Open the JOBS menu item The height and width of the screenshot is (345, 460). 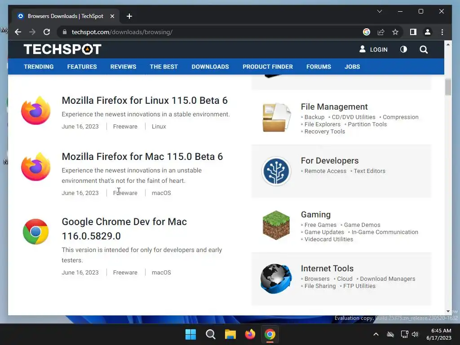point(352,66)
